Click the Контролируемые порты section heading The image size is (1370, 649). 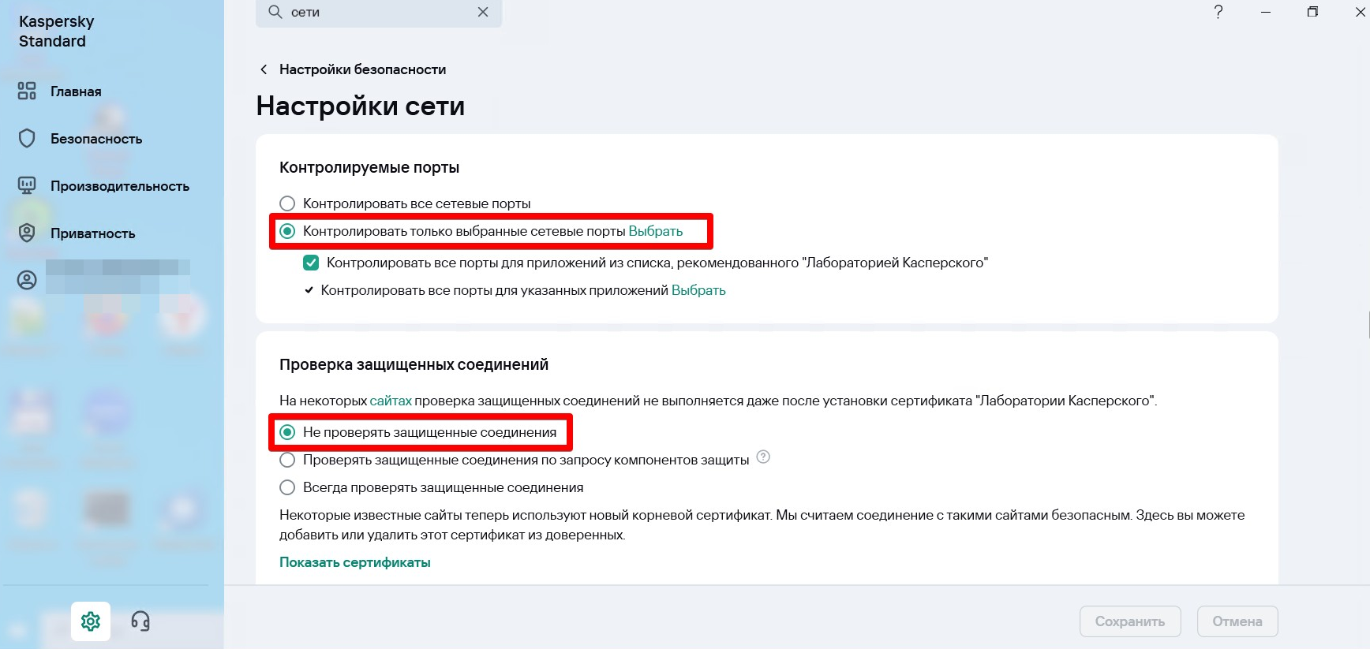(x=369, y=167)
